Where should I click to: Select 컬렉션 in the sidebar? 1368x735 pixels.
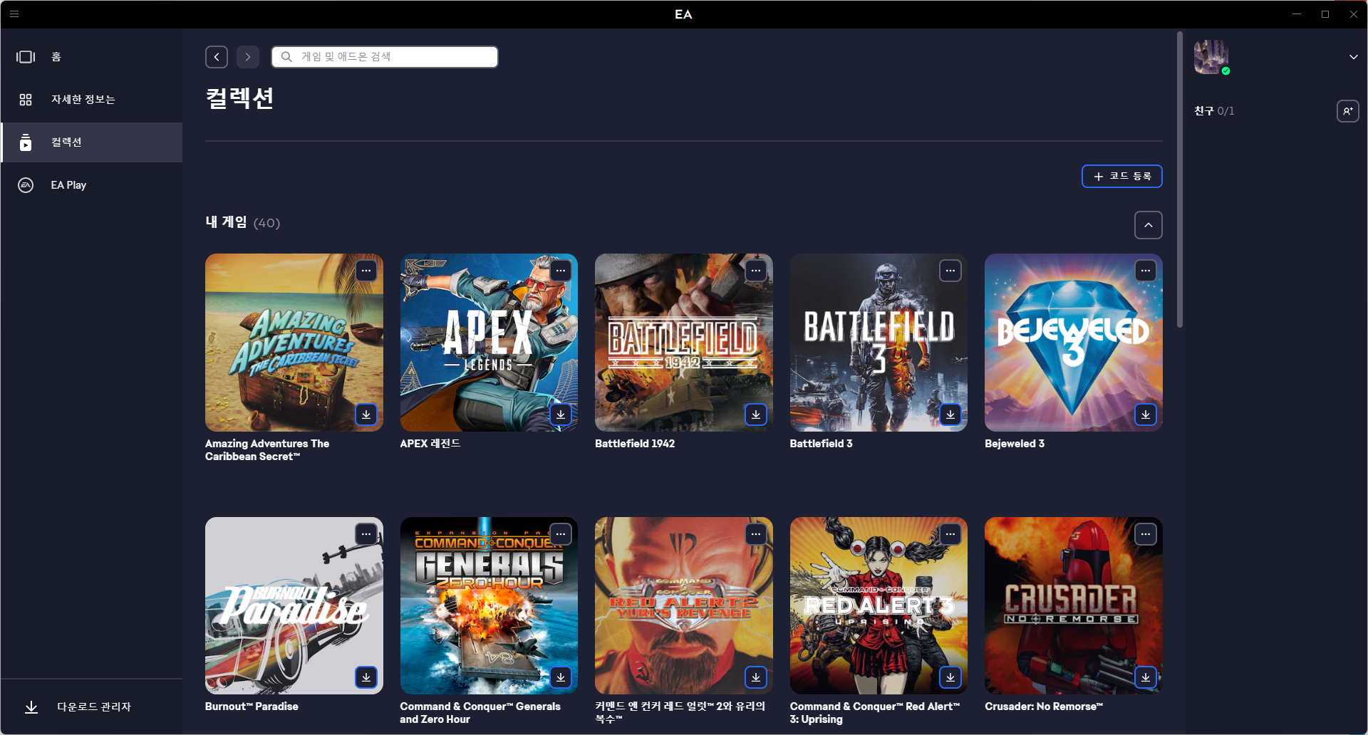point(91,142)
